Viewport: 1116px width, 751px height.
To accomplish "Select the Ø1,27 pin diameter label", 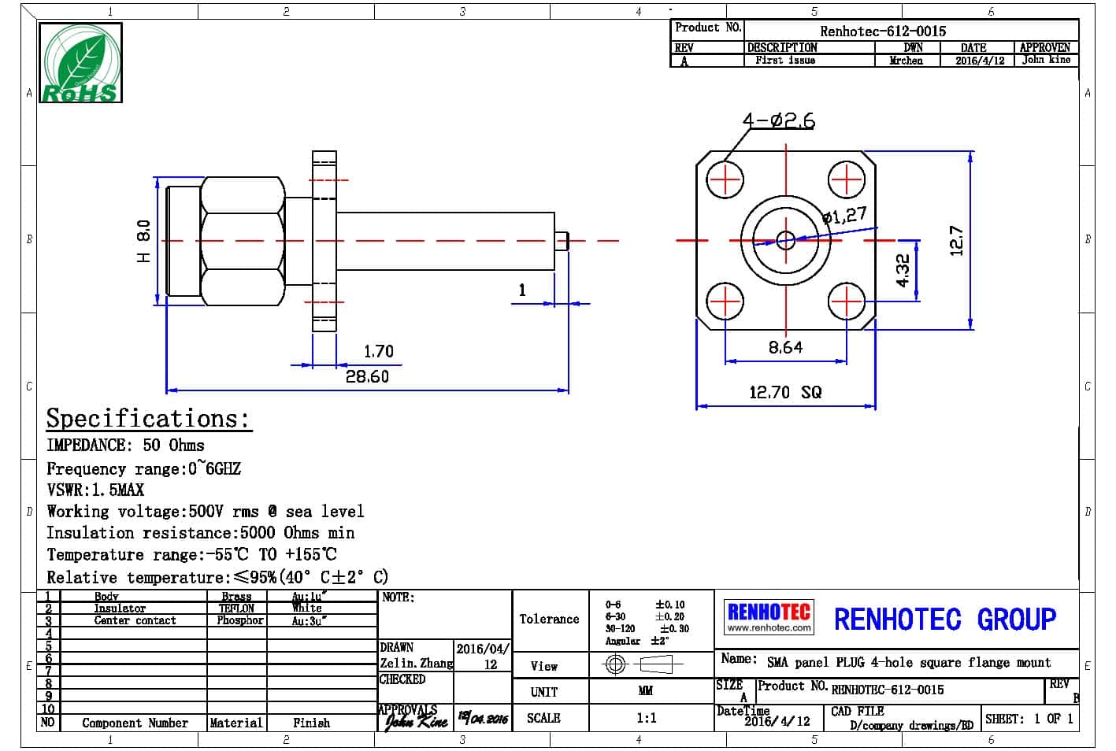I will click(844, 216).
